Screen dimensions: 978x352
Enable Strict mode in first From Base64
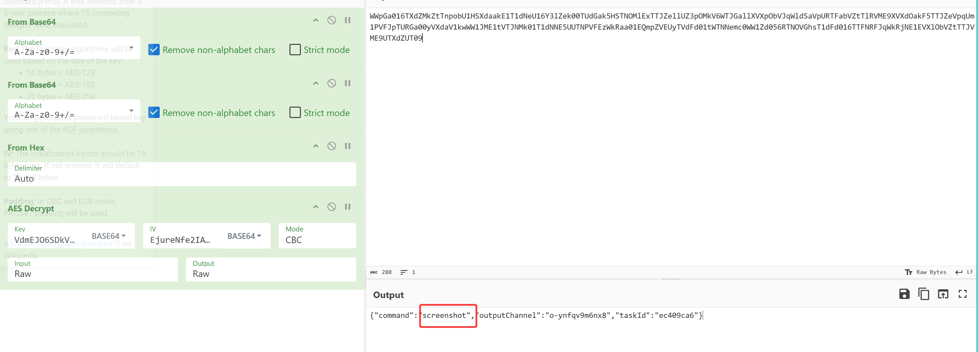[295, 50]
